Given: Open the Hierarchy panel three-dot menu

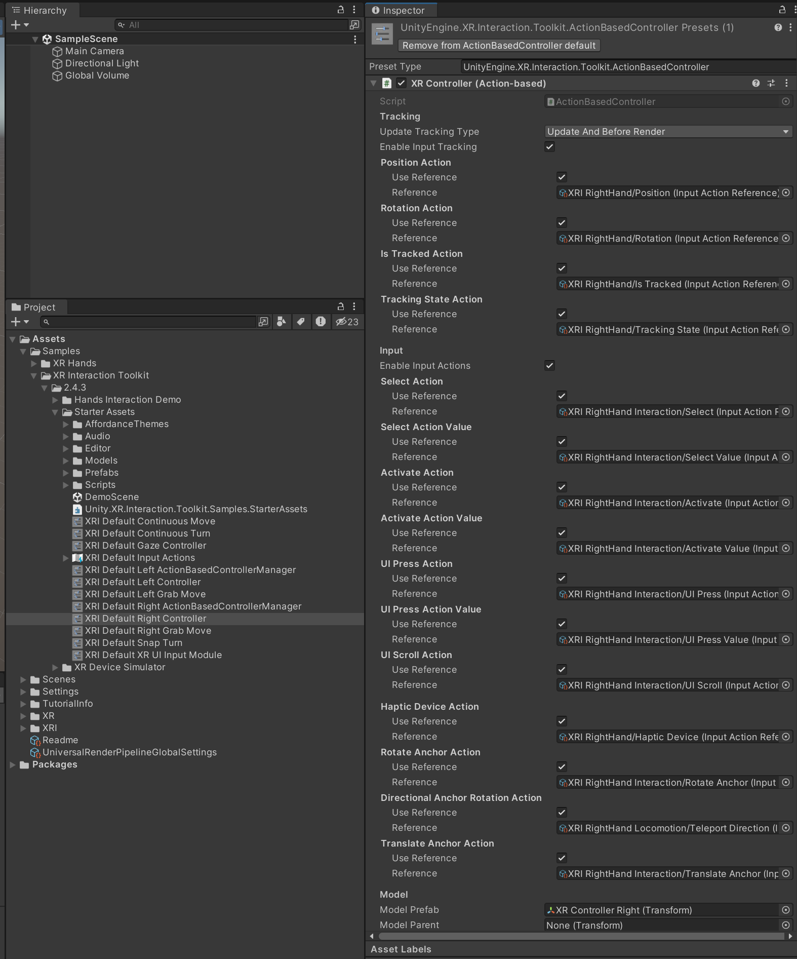Looking at the screenshot, I should 354,10.
